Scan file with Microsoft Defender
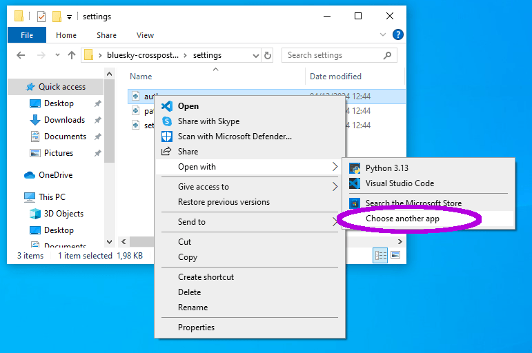The width and height of the screenshot is (532, 353). click(235, 137)
